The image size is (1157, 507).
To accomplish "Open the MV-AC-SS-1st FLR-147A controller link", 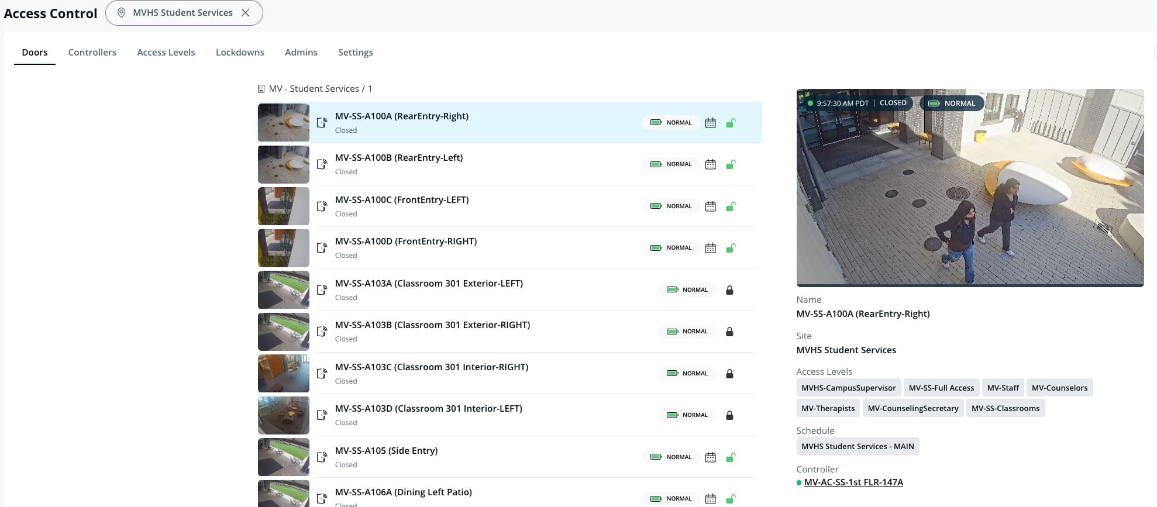I will pos(853,482).
